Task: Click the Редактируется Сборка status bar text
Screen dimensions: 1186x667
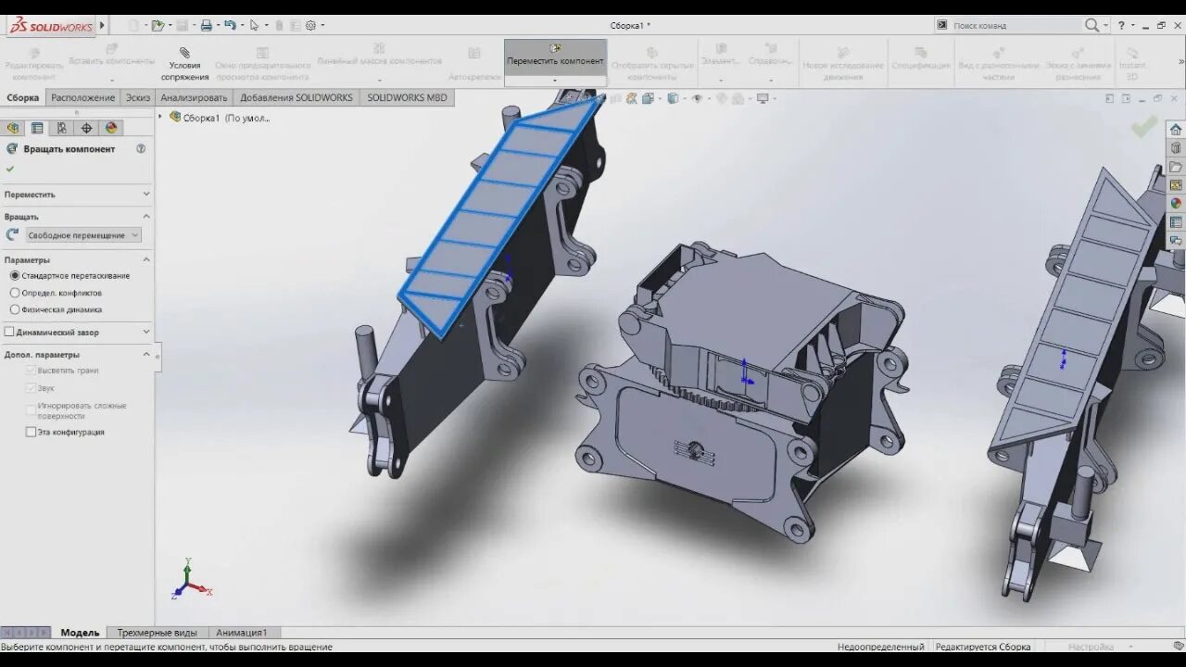Action: [x=983, y=647]
